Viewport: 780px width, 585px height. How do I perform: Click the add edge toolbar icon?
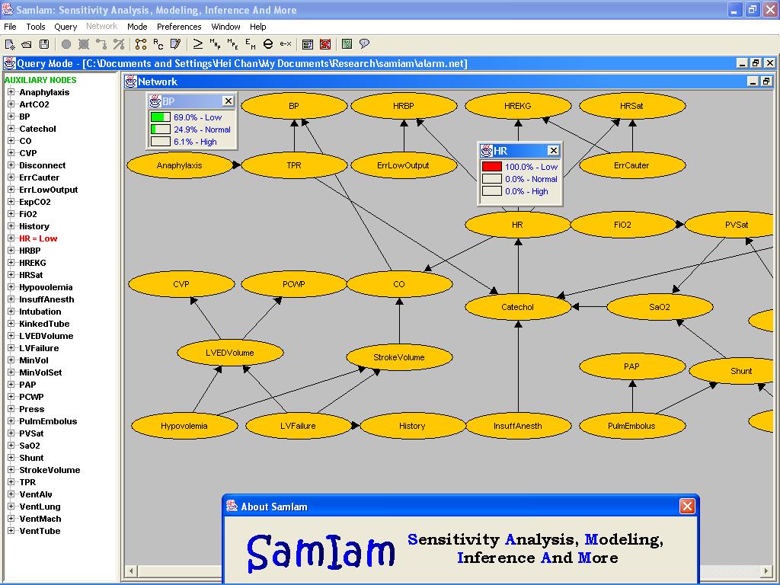tap(101, 44)
